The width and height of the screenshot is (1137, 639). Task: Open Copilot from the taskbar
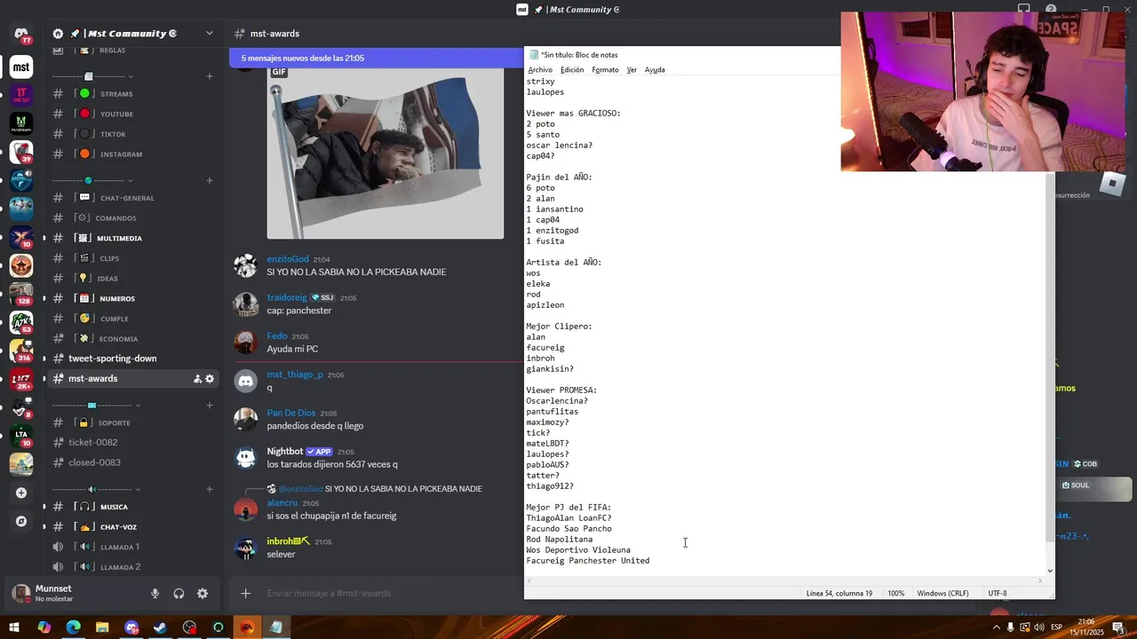coord(44,627)
